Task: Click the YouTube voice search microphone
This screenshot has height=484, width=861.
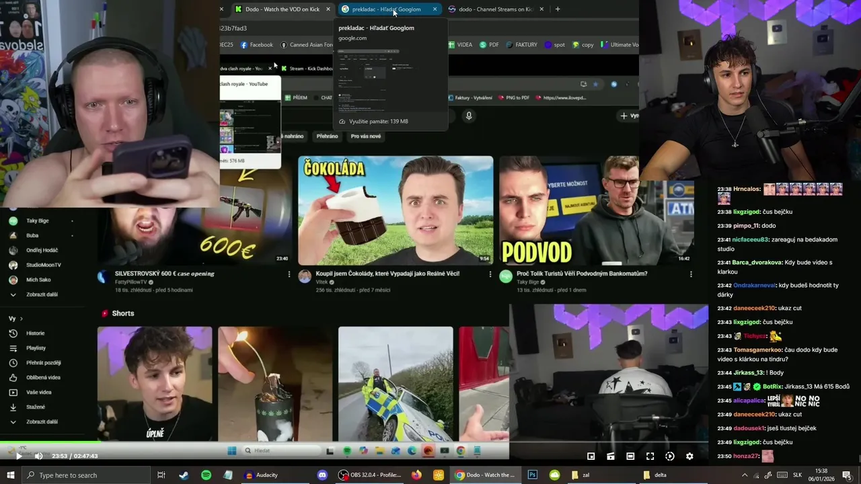Action: 469,116
